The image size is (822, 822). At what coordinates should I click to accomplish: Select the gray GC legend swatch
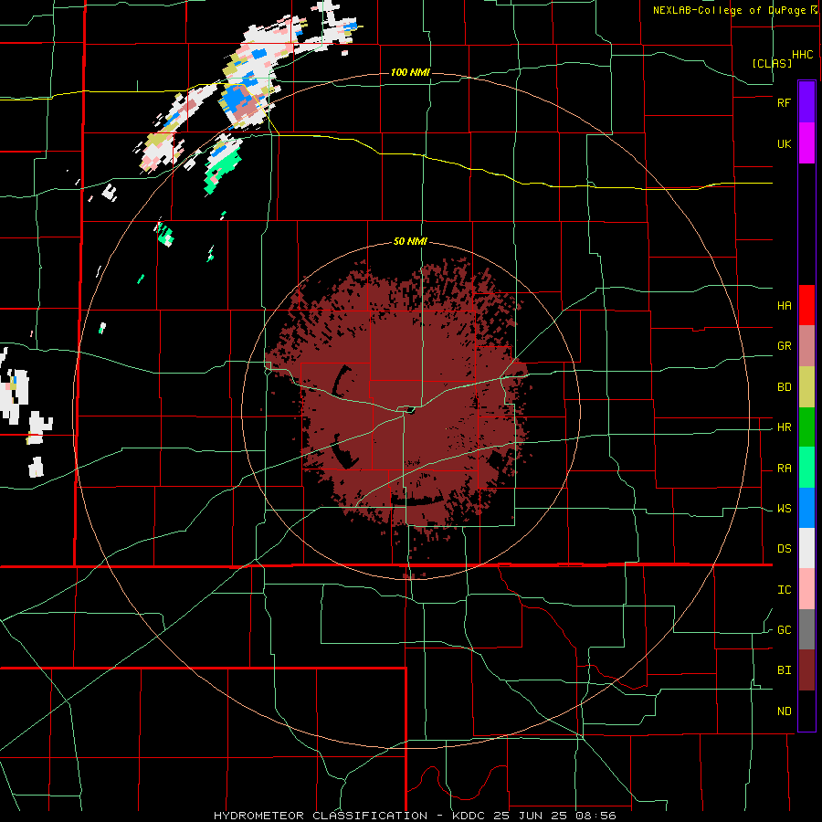[806, 629]
